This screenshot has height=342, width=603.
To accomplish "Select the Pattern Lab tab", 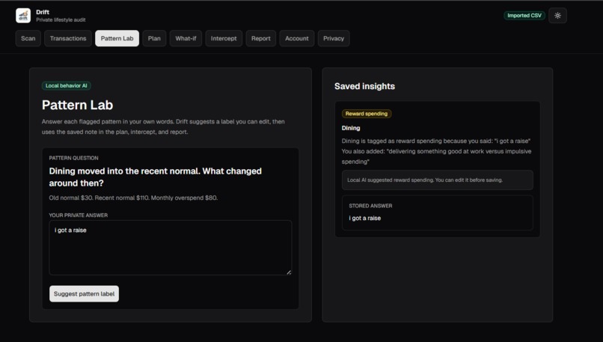I will coord(117,38).
